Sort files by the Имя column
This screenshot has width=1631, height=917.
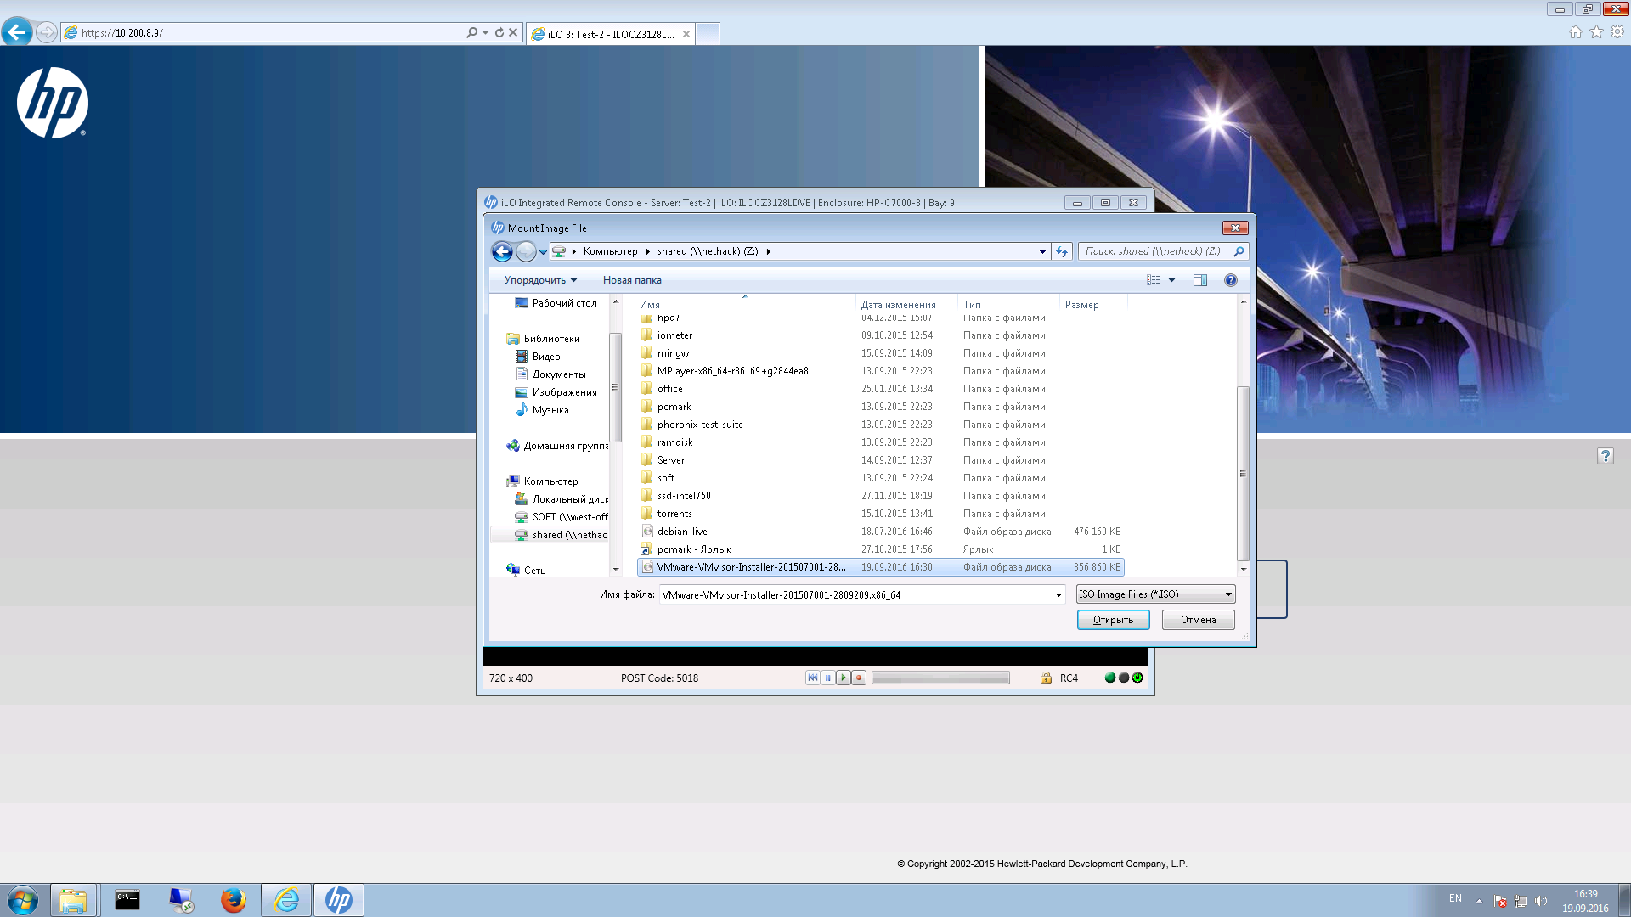click(x=746, y=305)
